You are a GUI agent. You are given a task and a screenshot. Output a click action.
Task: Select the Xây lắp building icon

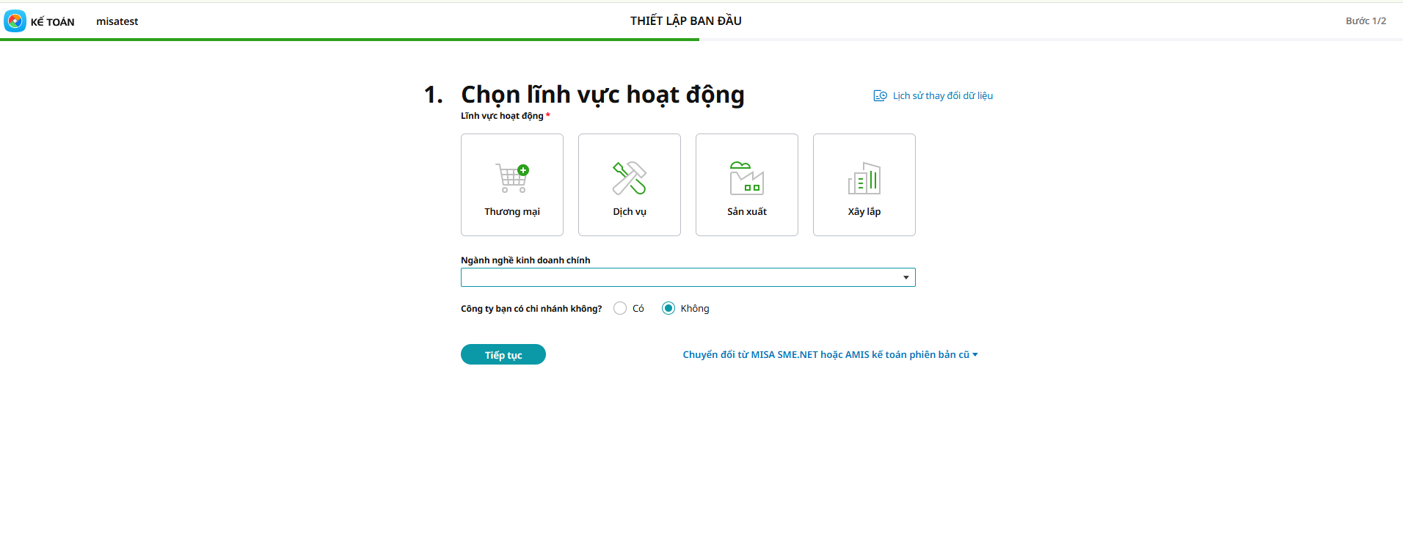pyautogui.click(x=864, y=178)
